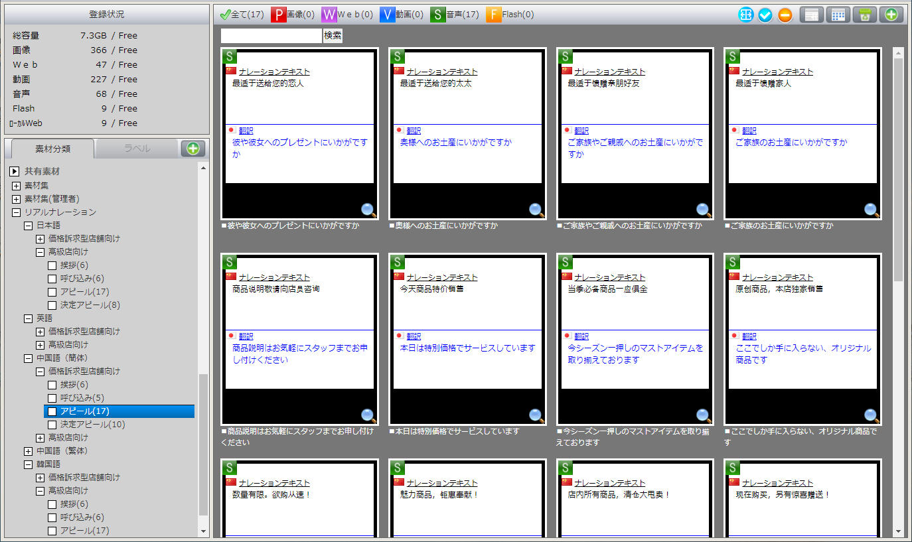Click the blue expand-width icon in the top toolbar

[746, 15]
